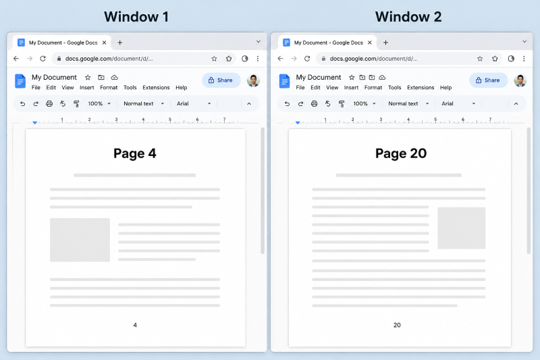The width and height of the screenshot is (540, 360).
Task: Open Arial font dropdown in Window 1
Action: click(194, 104)
